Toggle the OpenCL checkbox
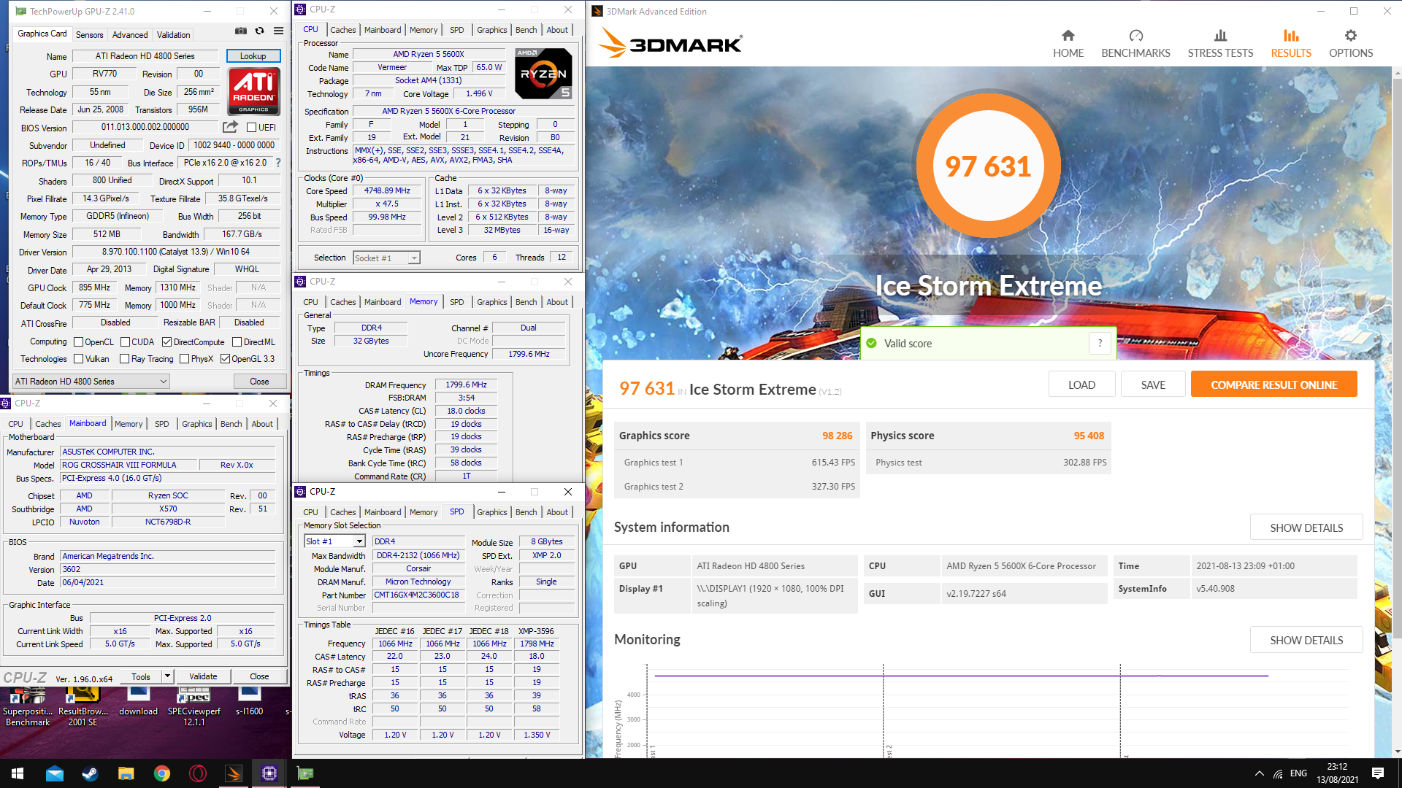This screenshot has width=1402, height=788. [78, 341]
